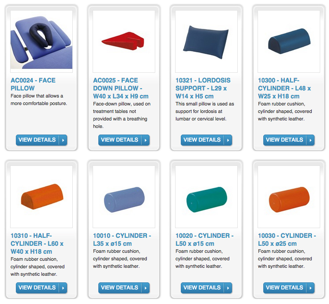This screenshot has height=304, width=329.
Task: Click the arrow icon on 10310 Half-Cylinder's View Details
Action: [63, 288]
